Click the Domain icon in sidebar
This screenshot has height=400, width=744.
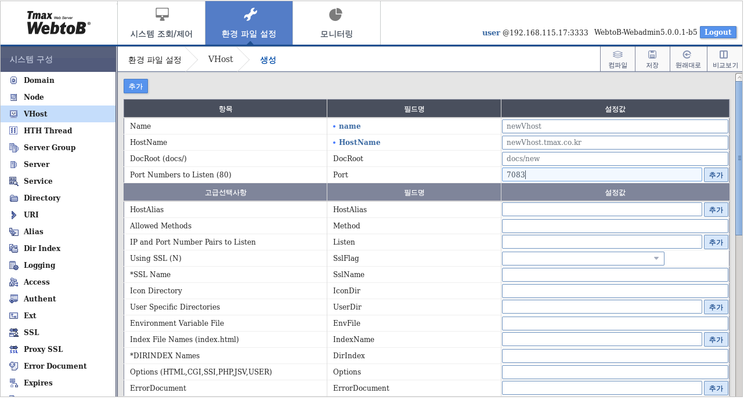(13, 81)
